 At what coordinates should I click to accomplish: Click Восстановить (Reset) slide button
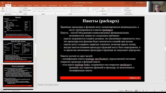click(x=27, y=10)
